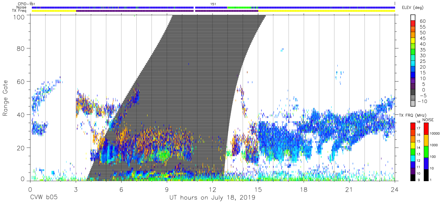This screenshot has width=444, height=205.
Task: Click the 'UT hours on July 18, 2019' label
Action: click(212, 198)
